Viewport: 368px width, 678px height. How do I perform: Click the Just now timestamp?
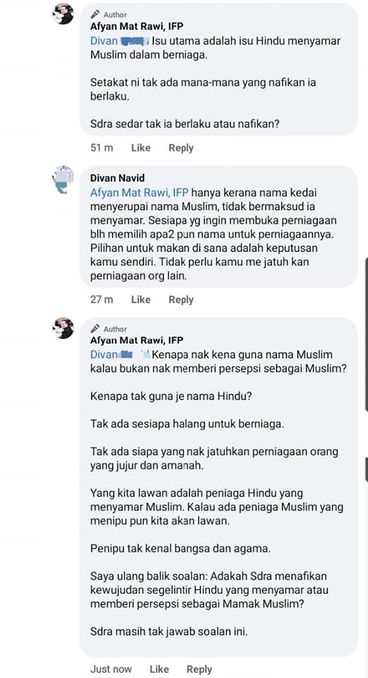tap(111, 669)
